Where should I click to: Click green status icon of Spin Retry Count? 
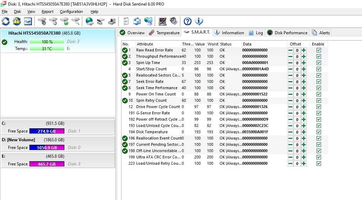tap(125, 101)
